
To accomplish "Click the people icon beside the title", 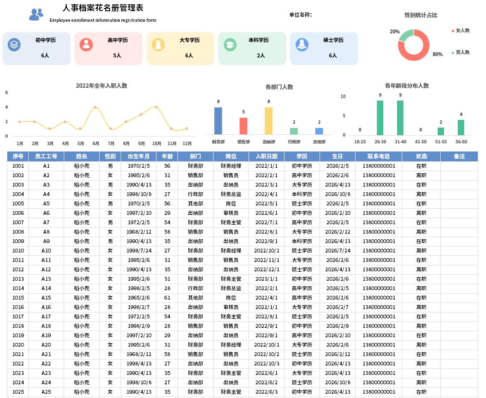I will pos(36,15).
